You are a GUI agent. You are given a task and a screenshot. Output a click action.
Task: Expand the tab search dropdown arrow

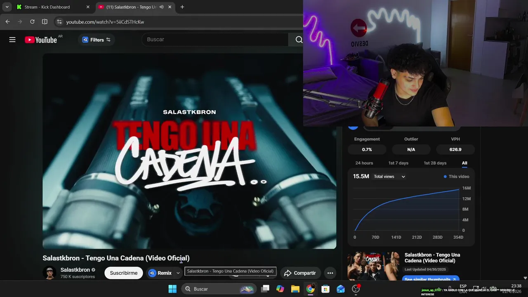tap(7, 7)
